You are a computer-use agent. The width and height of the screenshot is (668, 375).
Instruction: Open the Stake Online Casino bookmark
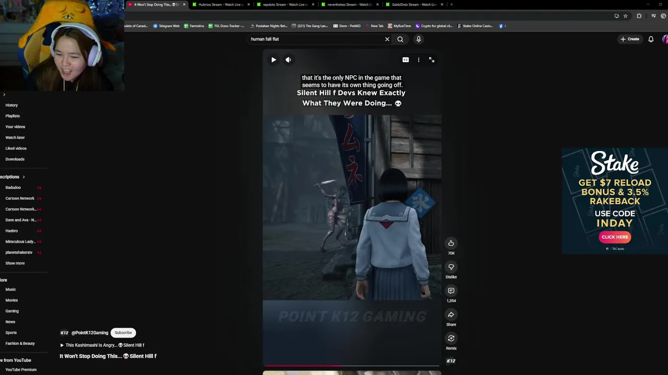[x=475, y=26]
